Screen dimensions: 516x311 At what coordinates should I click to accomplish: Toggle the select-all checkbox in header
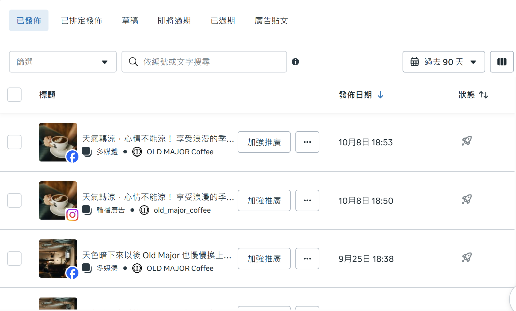tap(14, 95)
